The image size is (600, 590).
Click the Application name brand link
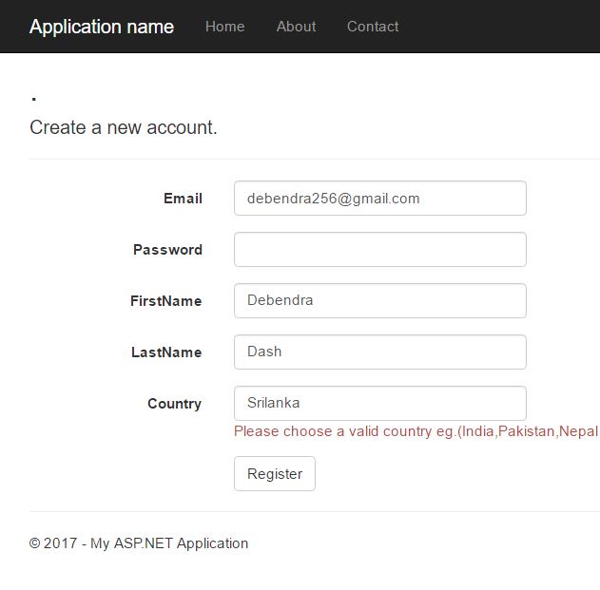point(102,27)
